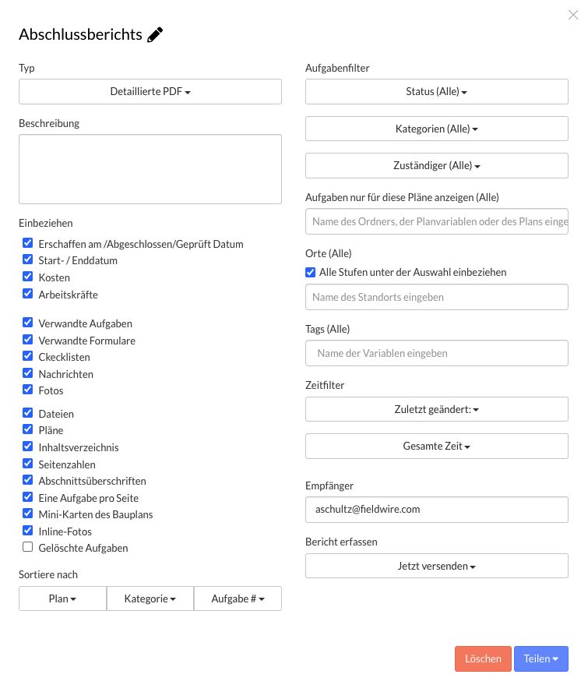Image resolution: width=588 pixels, height=692 pixels.
Task: Toggle the Fotos checkbox
Action: click(28, 390)
